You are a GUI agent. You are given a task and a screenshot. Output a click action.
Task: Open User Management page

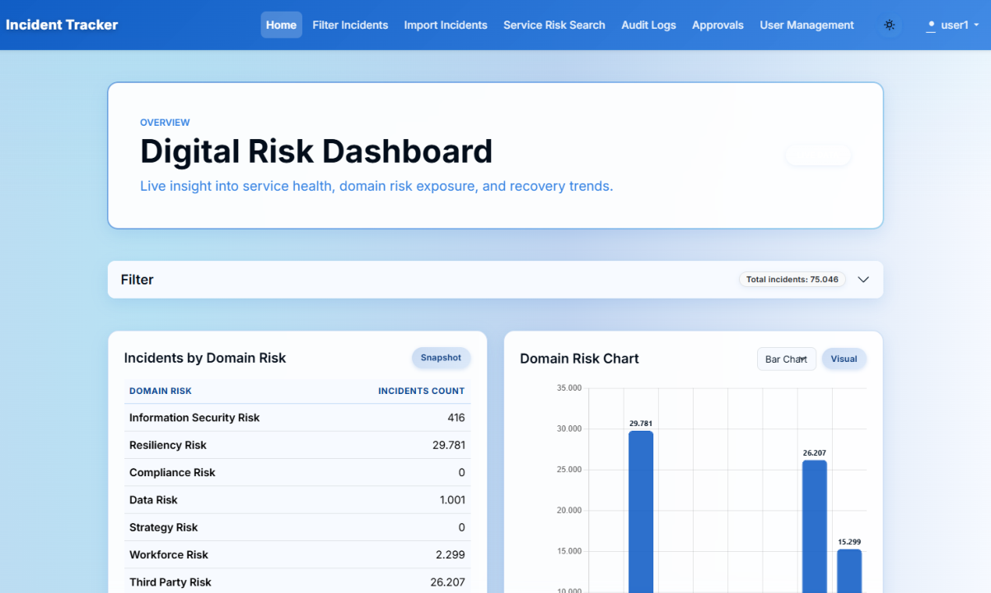point(806,25)
